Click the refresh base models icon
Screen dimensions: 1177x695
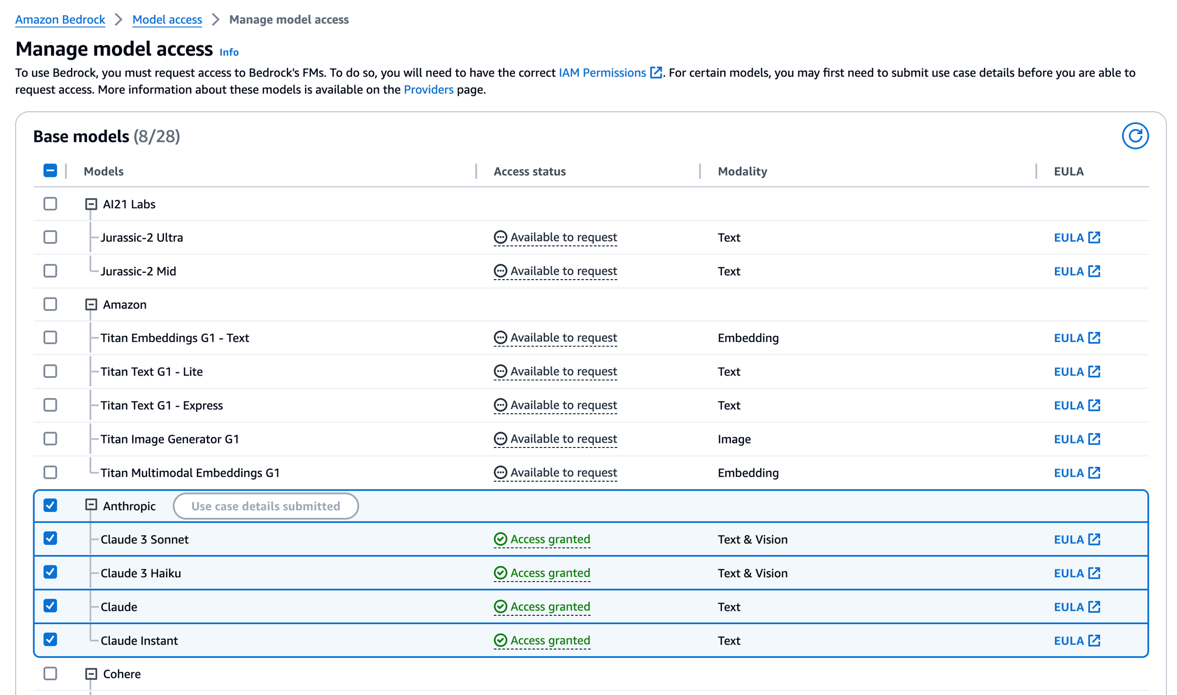coord(1135,136)
